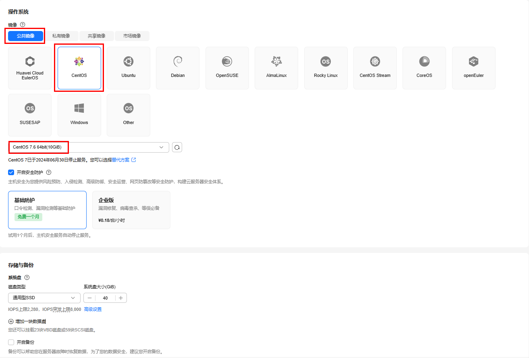The width and height of the screenshot is (529, 358).
Task: Select the Debian swirl icon card
Action: [x=178, y=68]
